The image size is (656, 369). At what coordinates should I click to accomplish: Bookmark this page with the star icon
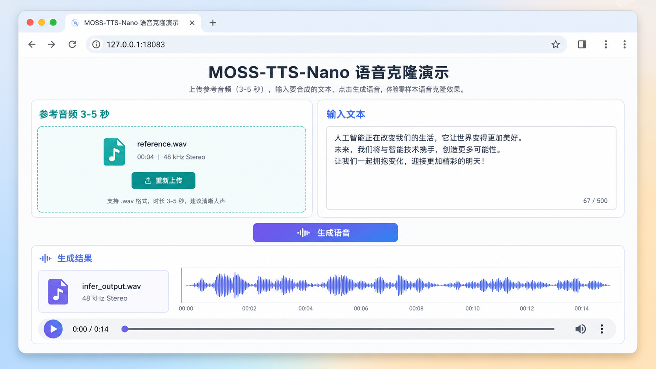tap(556, 44)
